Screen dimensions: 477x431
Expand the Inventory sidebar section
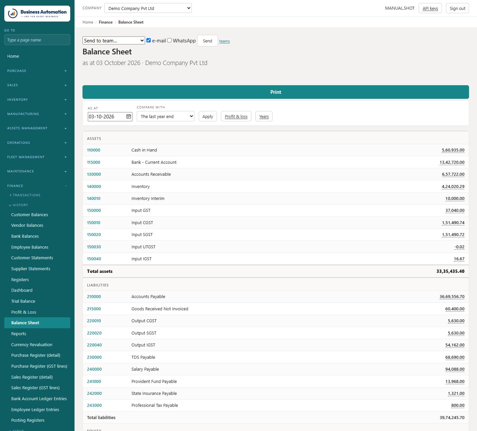(37, 99)
